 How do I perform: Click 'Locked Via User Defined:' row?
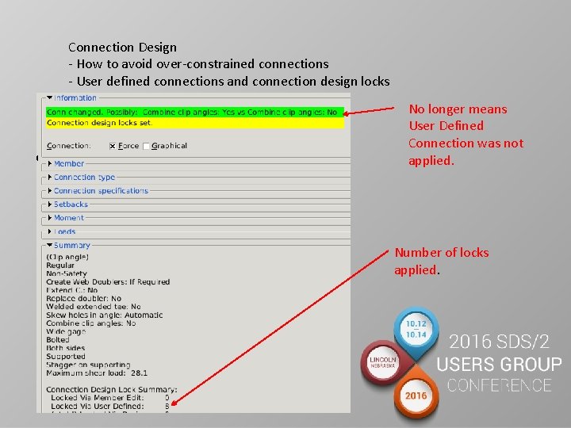coord(109,406)
